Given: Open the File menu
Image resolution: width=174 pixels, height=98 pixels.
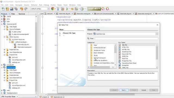Looking at the screenshot, I should point(2,5).
